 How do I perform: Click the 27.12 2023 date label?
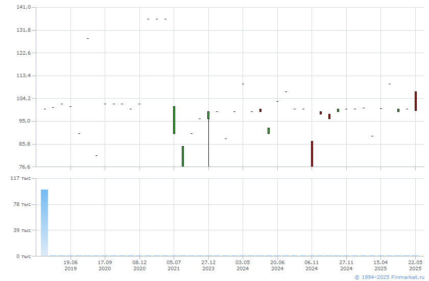coord(208,265)
